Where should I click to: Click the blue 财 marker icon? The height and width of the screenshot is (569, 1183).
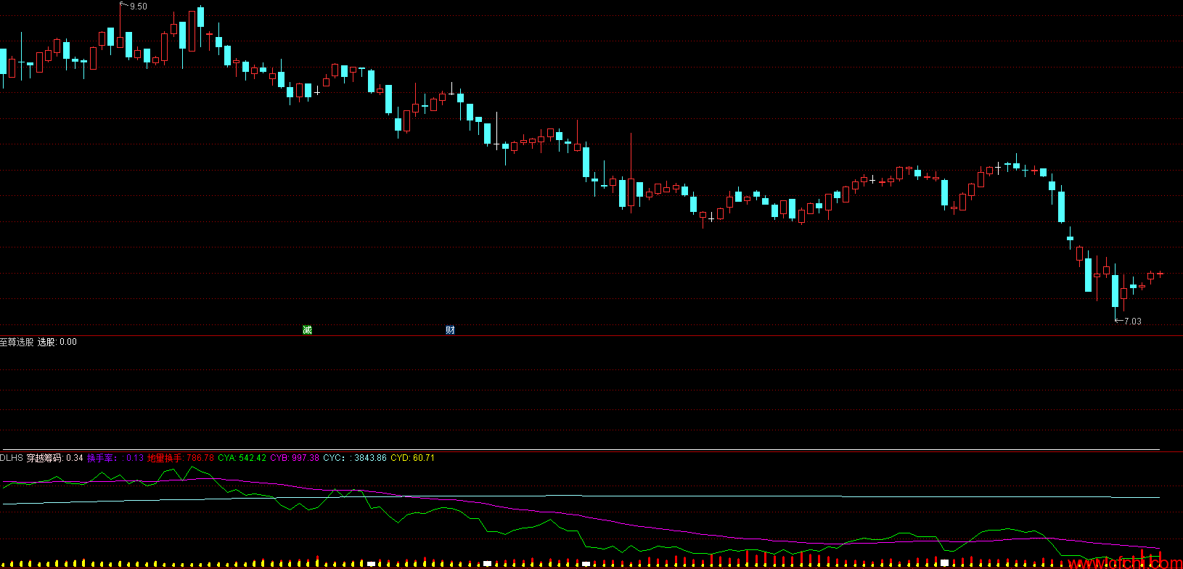(450, 330)
